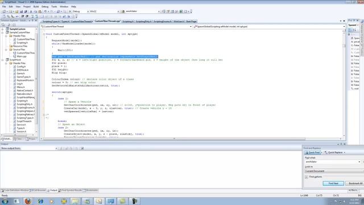Collapse SampleCustomFiber Header Files folder
This screenshot has width=364, height=205.
6,36
